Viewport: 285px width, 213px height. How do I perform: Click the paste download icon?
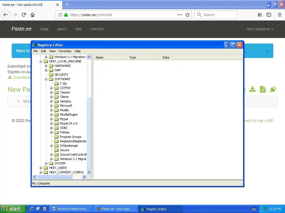[252, 89]
